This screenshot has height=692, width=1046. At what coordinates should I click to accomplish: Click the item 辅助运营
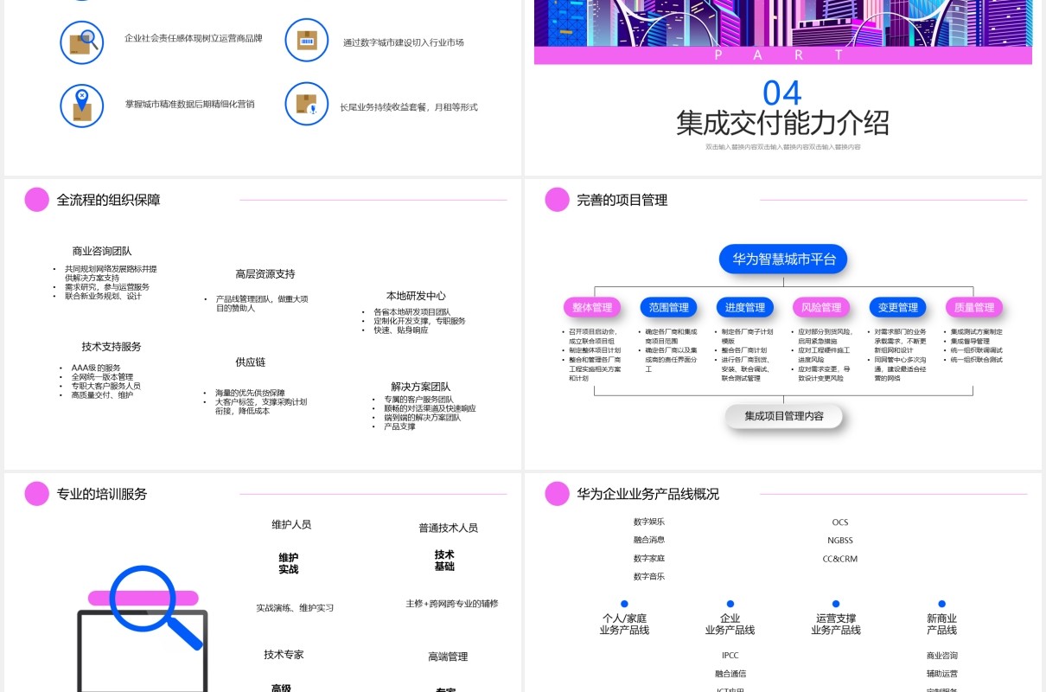coord(942,674)
